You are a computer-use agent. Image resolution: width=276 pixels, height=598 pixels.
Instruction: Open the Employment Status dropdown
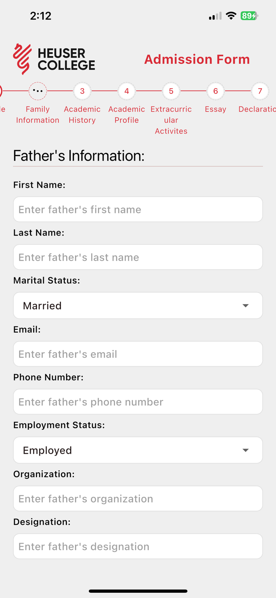[138, 450]
